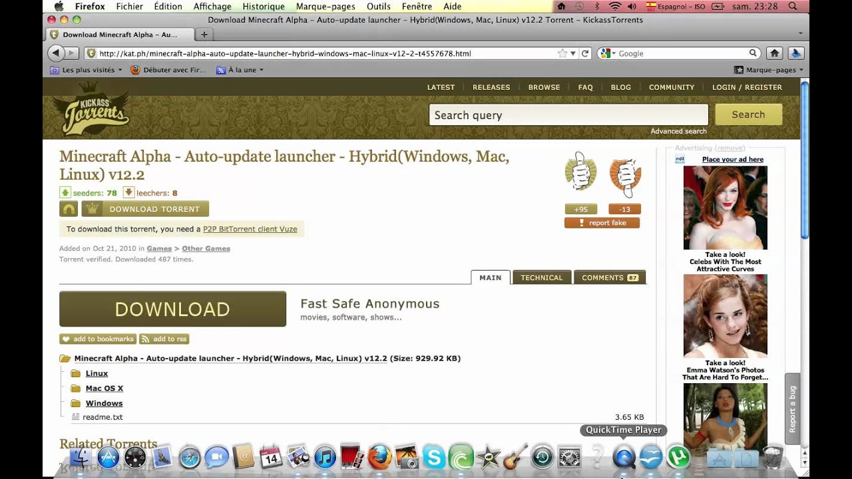
Task: Click the Report a bug side tab
Action: coord(792,408)
